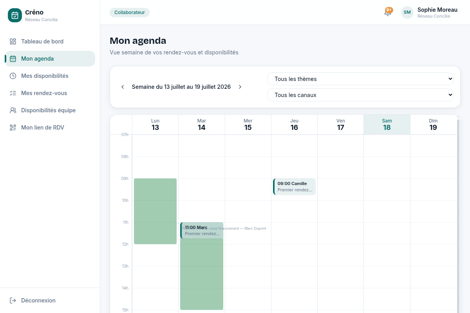The image size is (470, 313).
Task: Click the calendar vertical scrollbar
Action: pos(458,215)
